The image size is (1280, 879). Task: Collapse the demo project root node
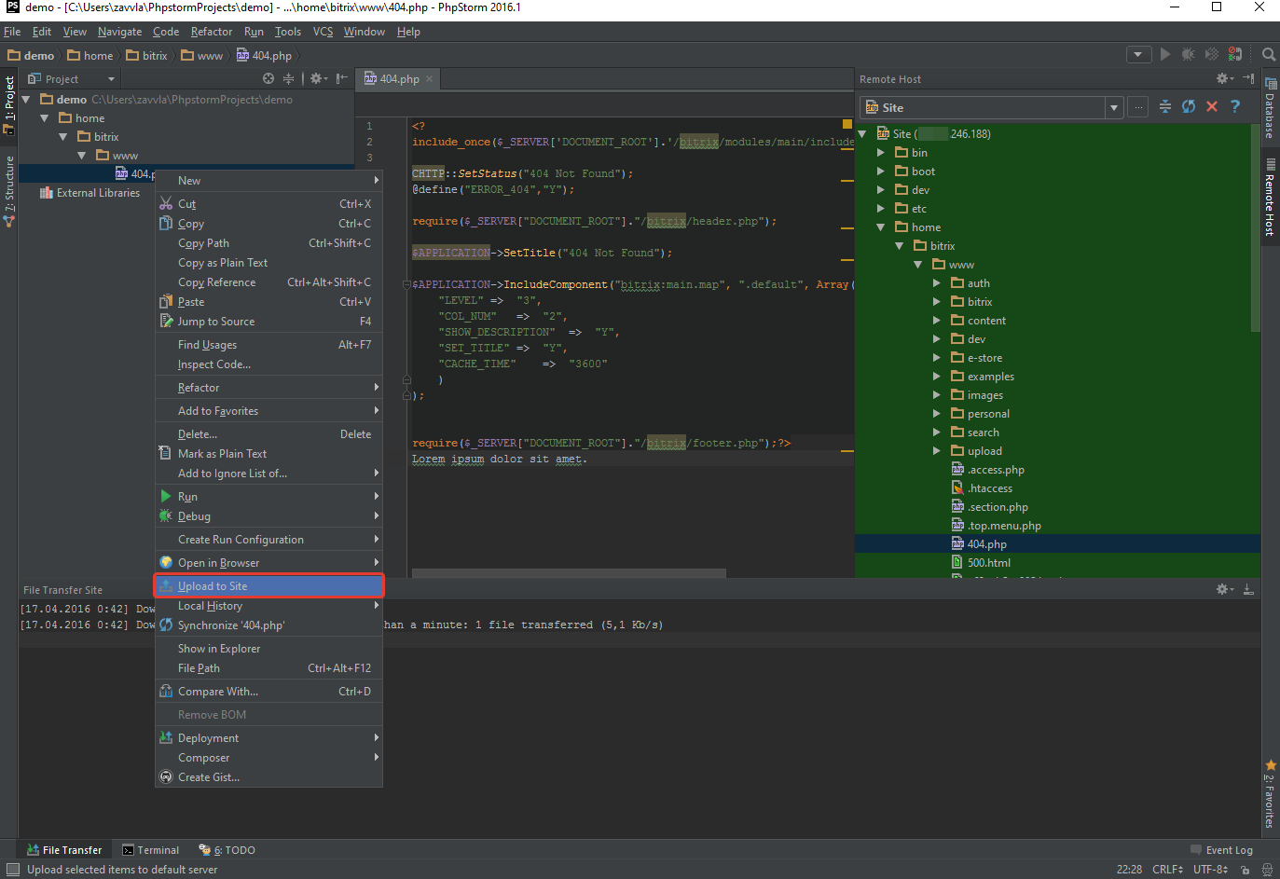[x=26, y=100]
